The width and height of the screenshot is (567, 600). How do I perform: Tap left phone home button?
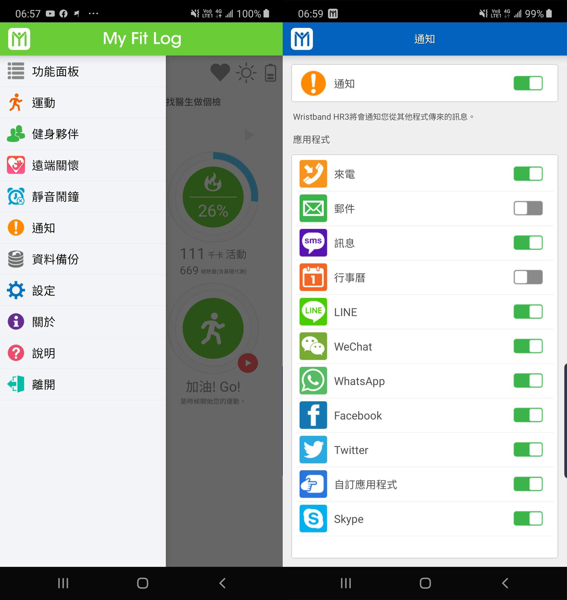143,583
